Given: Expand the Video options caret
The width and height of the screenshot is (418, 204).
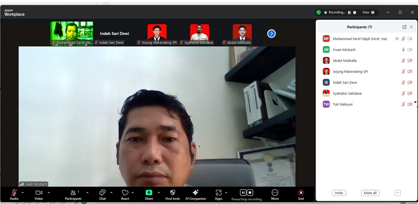Looking at the screenshot, I should click(x=49, y=192).
